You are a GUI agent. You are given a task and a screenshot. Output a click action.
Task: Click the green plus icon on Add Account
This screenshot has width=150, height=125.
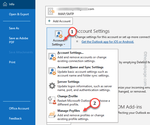(x=49, y=21)
